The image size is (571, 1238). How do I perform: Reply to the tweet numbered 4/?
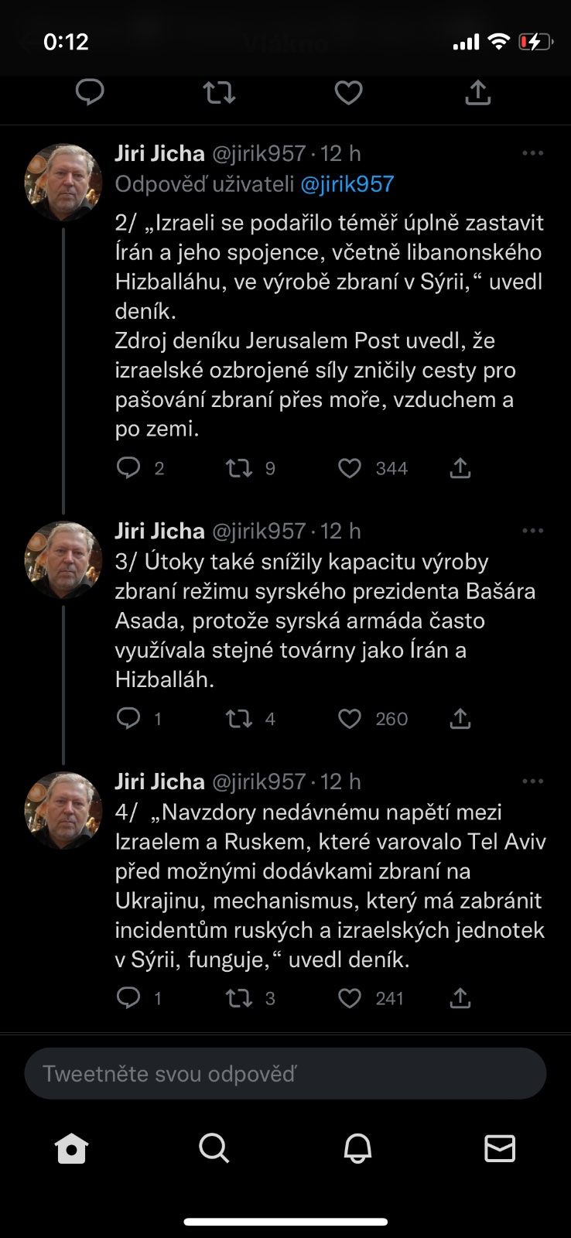128,998
